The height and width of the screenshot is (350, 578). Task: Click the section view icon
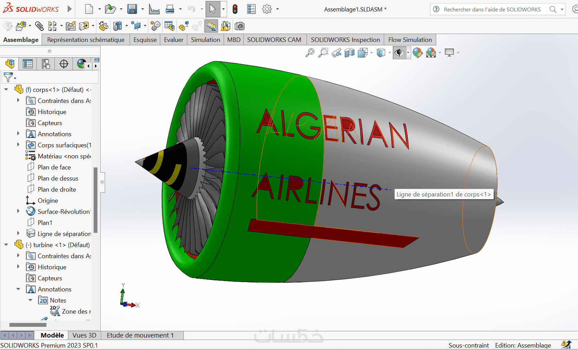pyautogui.click(x=350, y=53)
